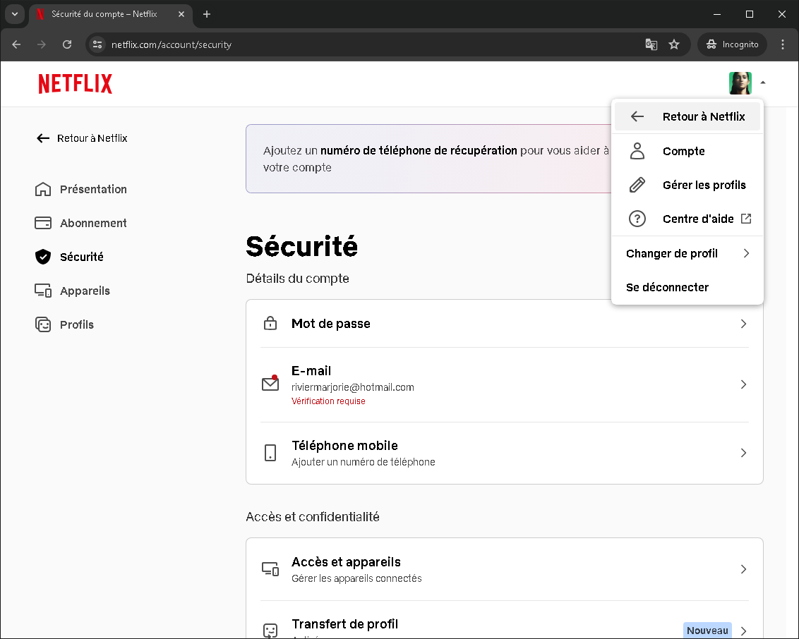Viewport: 799px width, 639px height.
Task: Click the pencil icon beside Gérer les profils
Action: [x=637, y=185]
